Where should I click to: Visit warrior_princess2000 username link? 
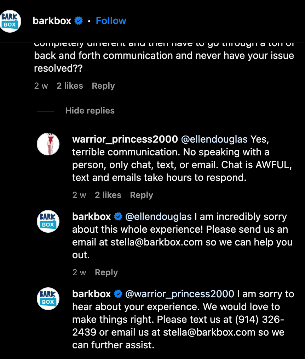[125, 139]
